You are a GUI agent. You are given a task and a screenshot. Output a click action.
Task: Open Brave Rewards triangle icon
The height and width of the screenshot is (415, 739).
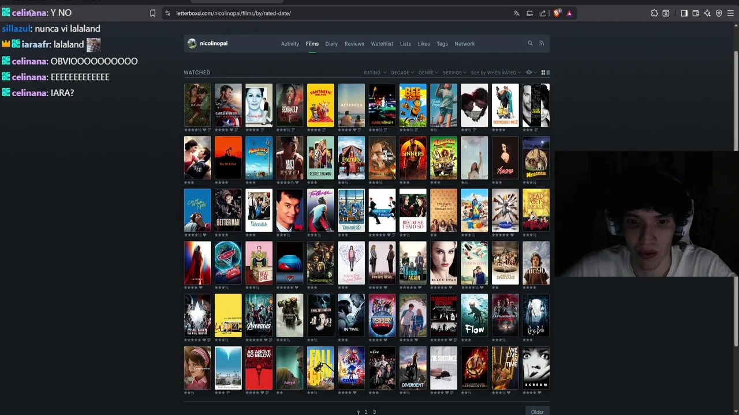569,13
